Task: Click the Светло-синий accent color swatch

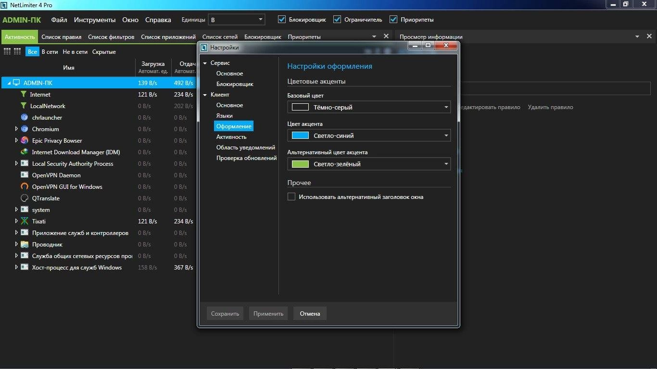Action: (x=300, y=135)
